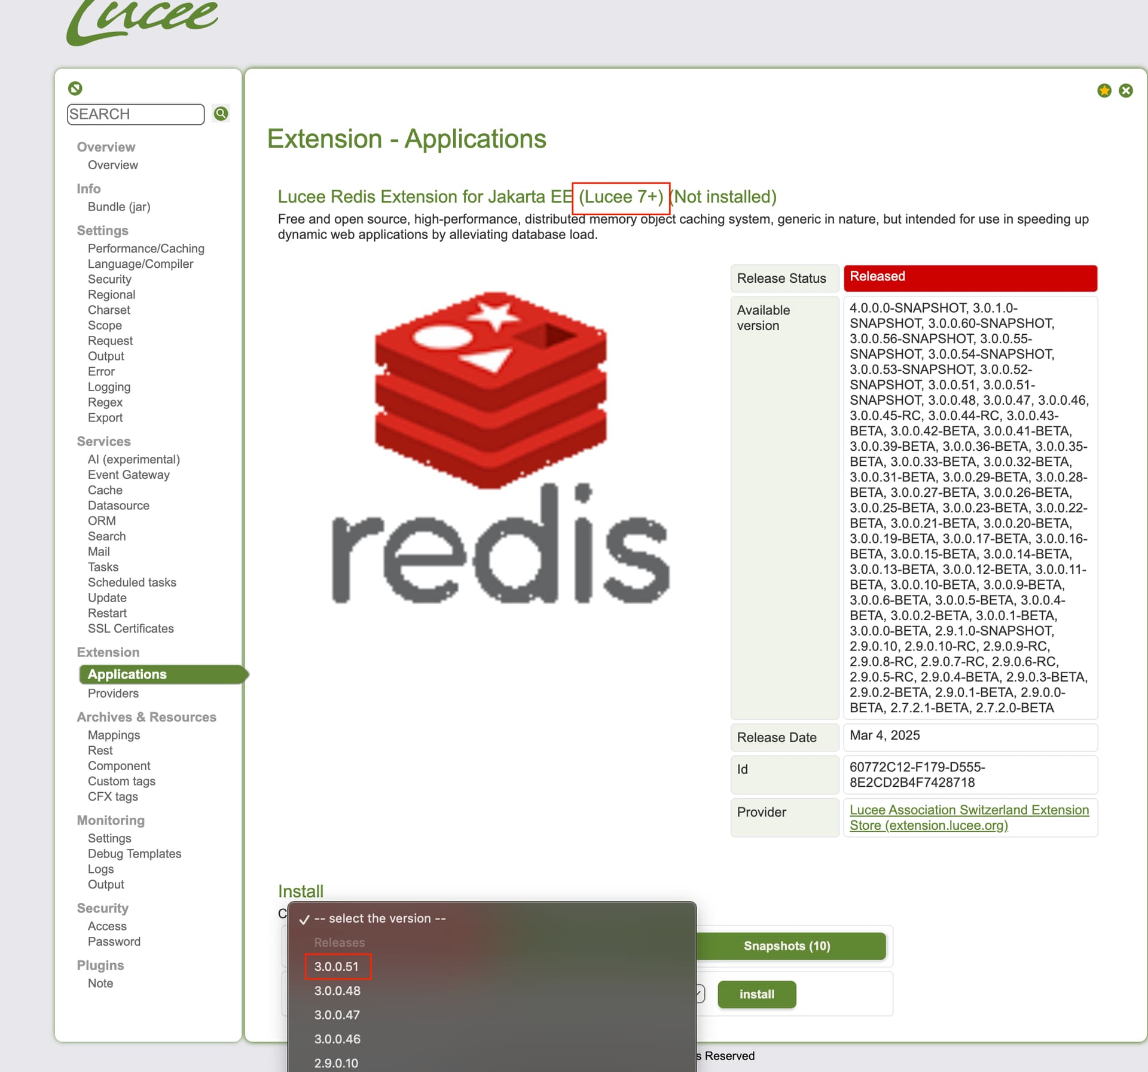This screenshot has width=1148, height=1072.
Task: Select version 3.0.0.51 from the dropdown
Action: pos(337,966)
